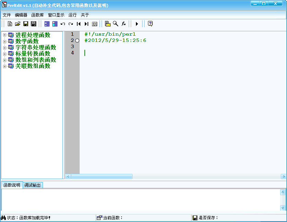Expand the 进程处理函数 tree node
287x222 pixels.
(x=4, y=35)
